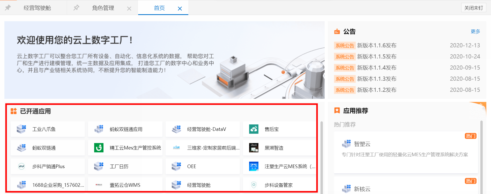Switch to the 经营驾驶舱 tab
This screenshot has width=491, height=194.
click(37, 8)
